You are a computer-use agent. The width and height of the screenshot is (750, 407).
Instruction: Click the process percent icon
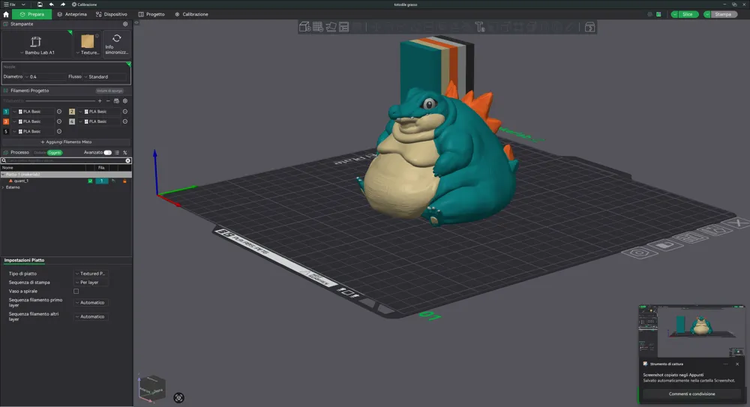125,153
